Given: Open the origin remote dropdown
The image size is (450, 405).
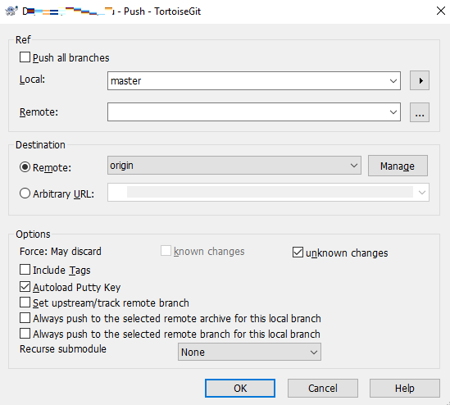Looking at the screenshot, I should (x=234, y=166).
